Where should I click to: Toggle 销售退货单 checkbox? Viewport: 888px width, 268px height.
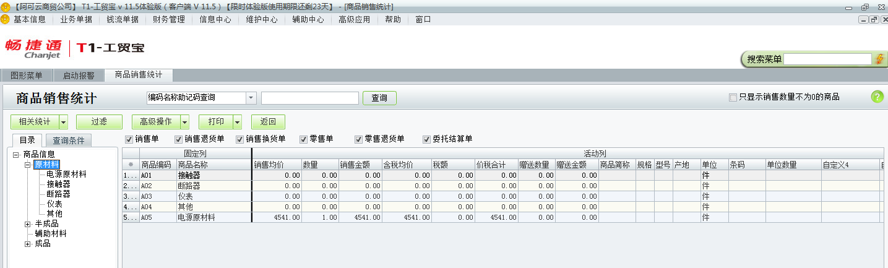[x=178, y=139]
